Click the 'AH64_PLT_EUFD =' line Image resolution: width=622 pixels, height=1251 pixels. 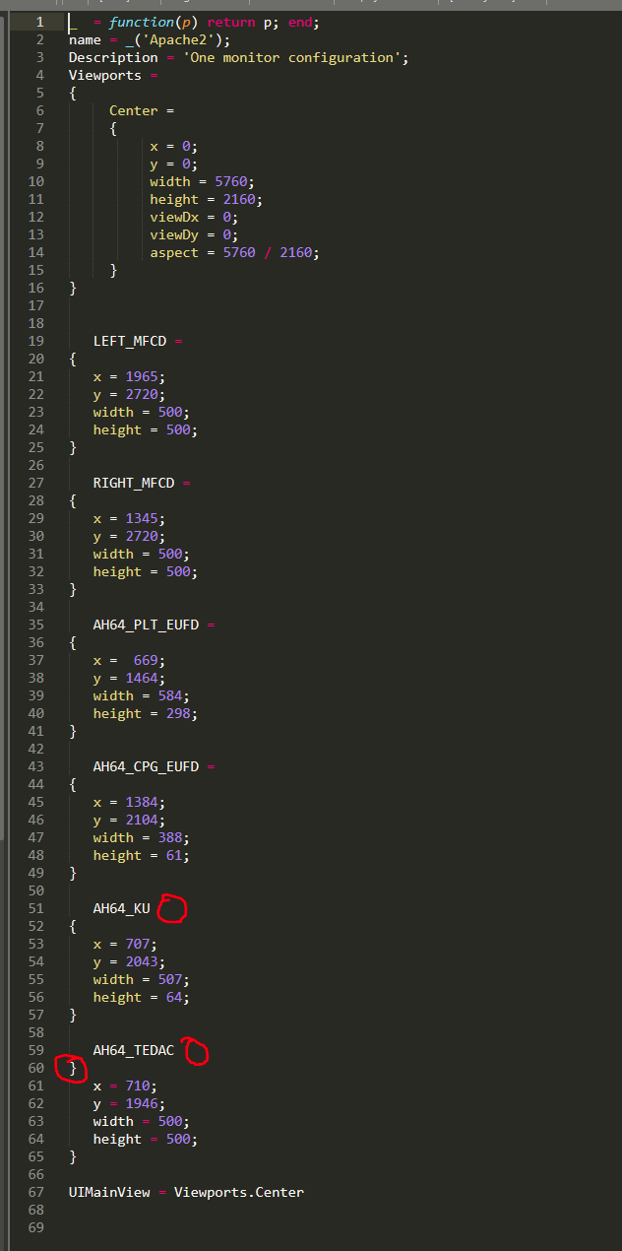[154, 625]
